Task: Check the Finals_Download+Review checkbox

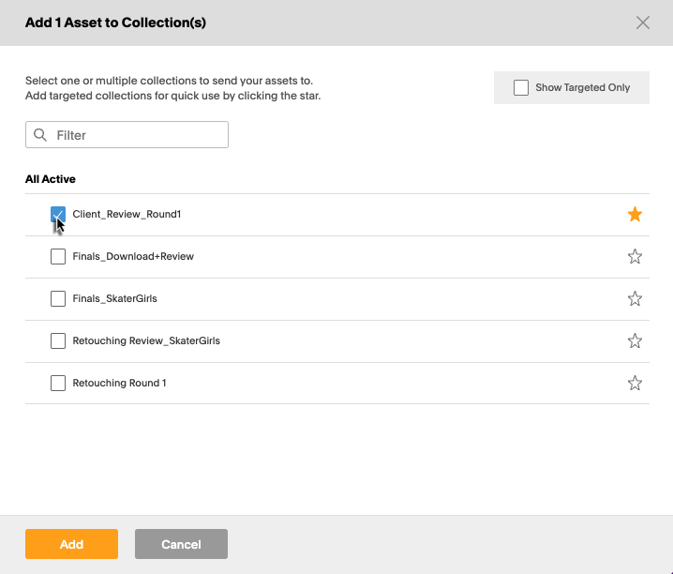Action: pyautogui.click(x=58, y=256)
